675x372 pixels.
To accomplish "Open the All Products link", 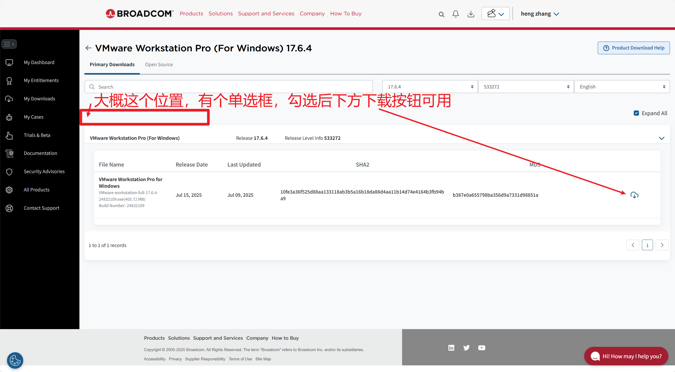I will point(37,190).
